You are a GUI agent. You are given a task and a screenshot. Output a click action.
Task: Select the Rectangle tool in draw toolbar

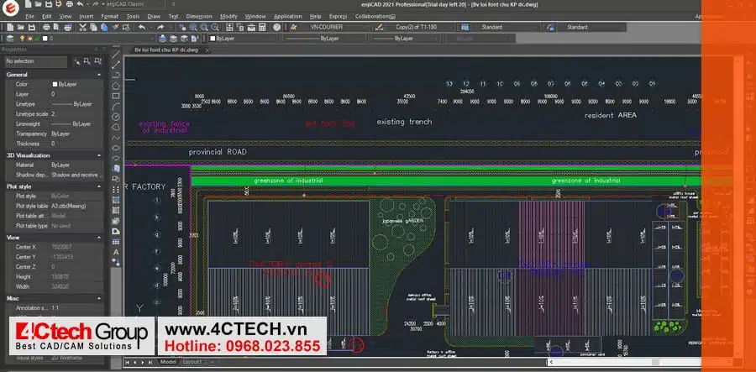pyautogui.click(x=116, y=96)
